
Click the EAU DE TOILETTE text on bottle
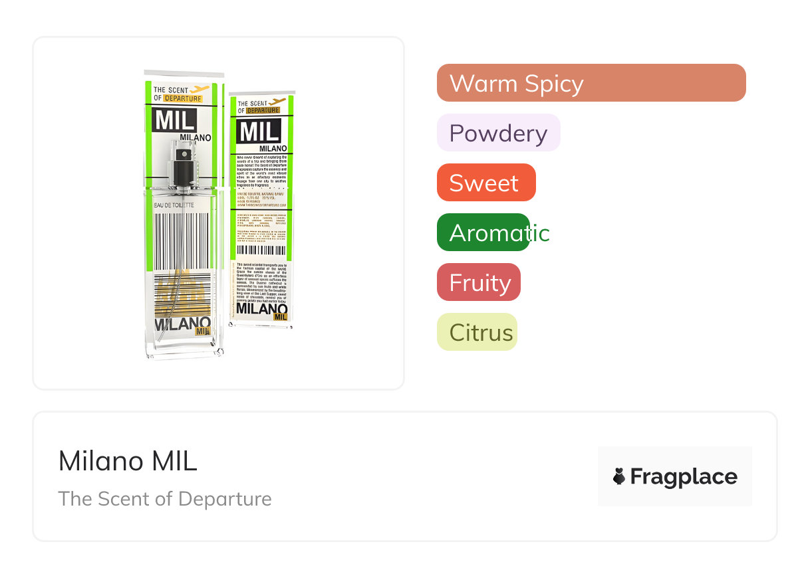click(x=174, y=206)
